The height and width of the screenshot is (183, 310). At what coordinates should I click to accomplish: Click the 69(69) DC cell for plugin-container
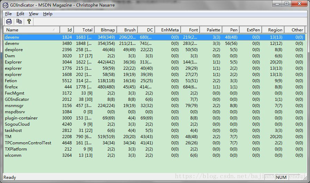click(146, 118)
